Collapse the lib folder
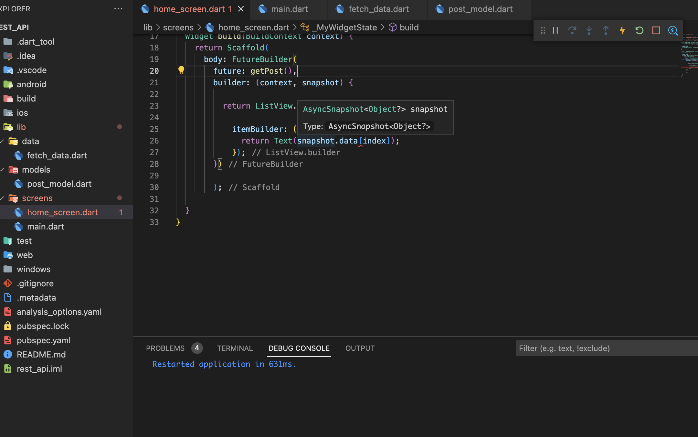Screen dimensions: 698x437 click(67, 127)
